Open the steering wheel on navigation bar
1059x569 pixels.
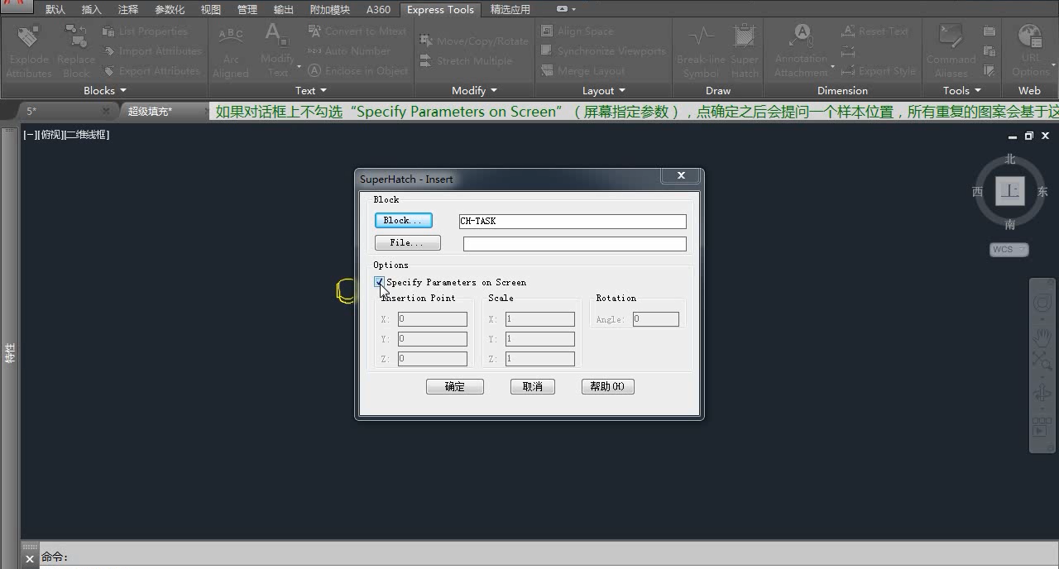(x=1042, y=303)
